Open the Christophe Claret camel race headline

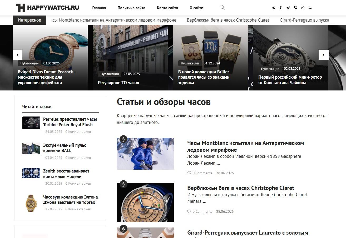tap(241, 188)
